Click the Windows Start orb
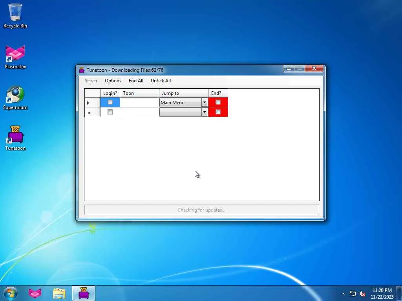 pyautogui.click(x=11, y=293)
